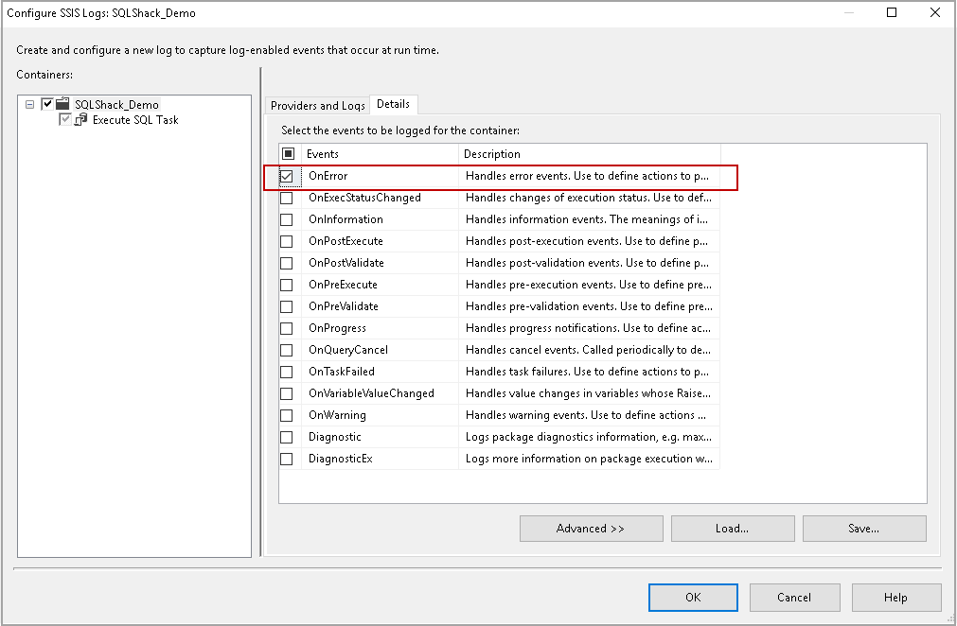Screen dimensions: 957x626
Task: Toggle the Events select-all checkbox in header
Action: pos(287,153)
